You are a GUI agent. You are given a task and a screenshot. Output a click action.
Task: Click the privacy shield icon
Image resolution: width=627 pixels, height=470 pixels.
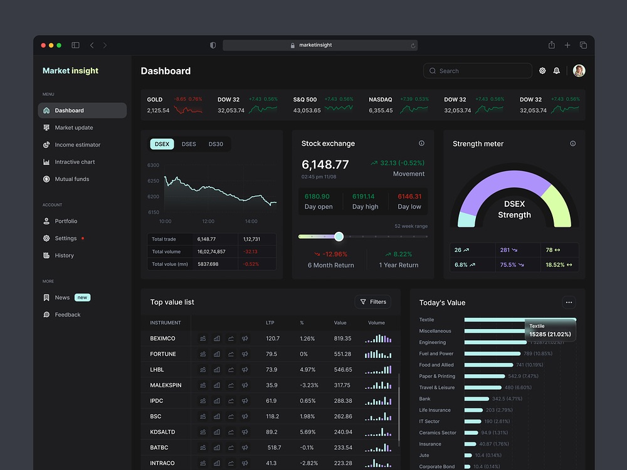click(x=213, y=45)
